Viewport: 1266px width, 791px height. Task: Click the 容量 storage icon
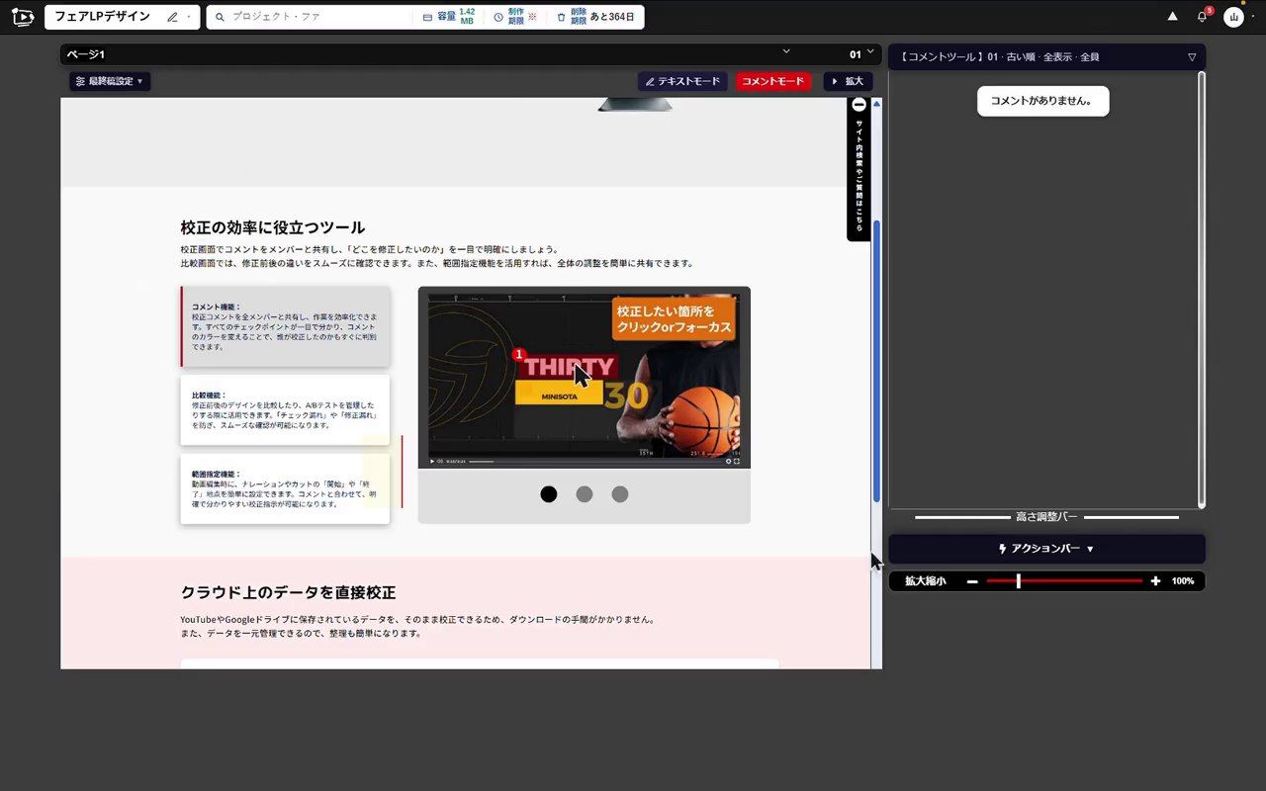pos(427,17)
